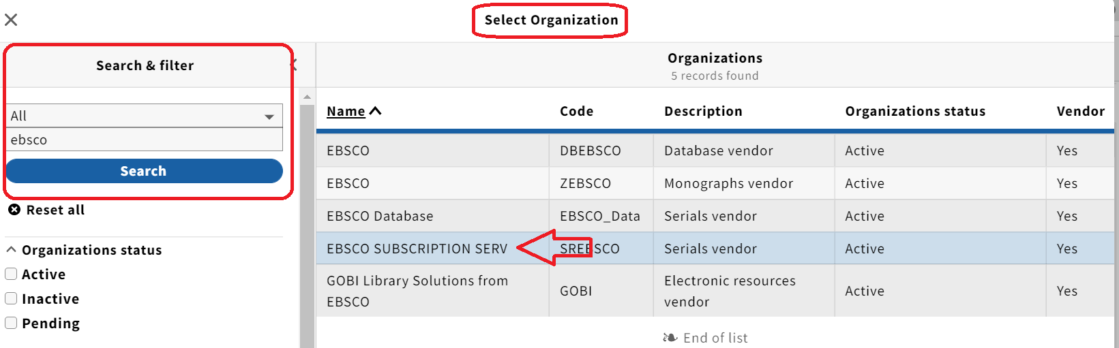Click the Electronic resources vendor description
1119x348 pixels.
[x=730, y=291]
